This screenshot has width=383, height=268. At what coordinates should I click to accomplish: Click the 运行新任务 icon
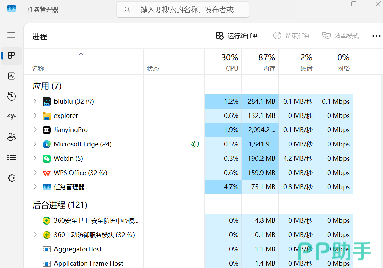[x=220, y=36]
